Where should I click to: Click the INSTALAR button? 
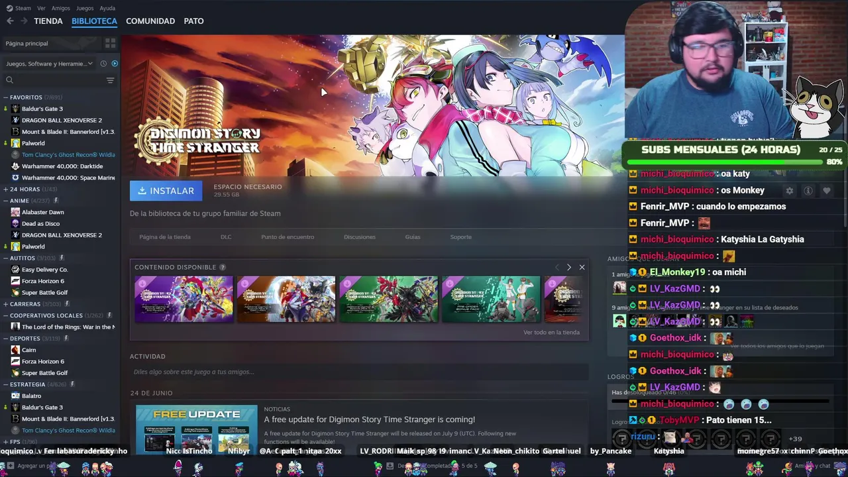pyautogui.click(x=166, y=191)
